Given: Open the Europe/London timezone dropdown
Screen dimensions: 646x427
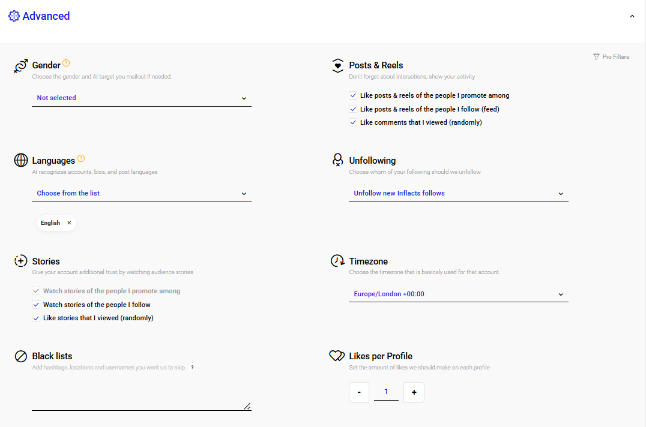Looking at the screenshot, I should (458, 294).
